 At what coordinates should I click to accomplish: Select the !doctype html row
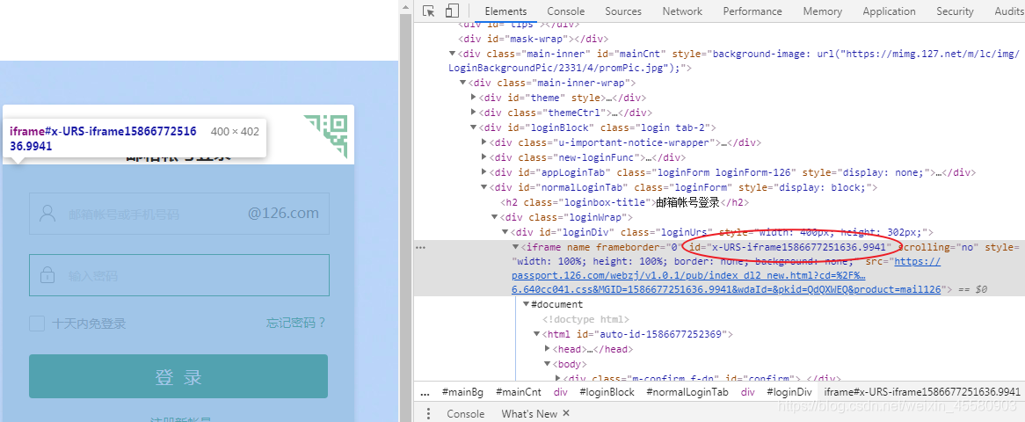coord(585,319)
